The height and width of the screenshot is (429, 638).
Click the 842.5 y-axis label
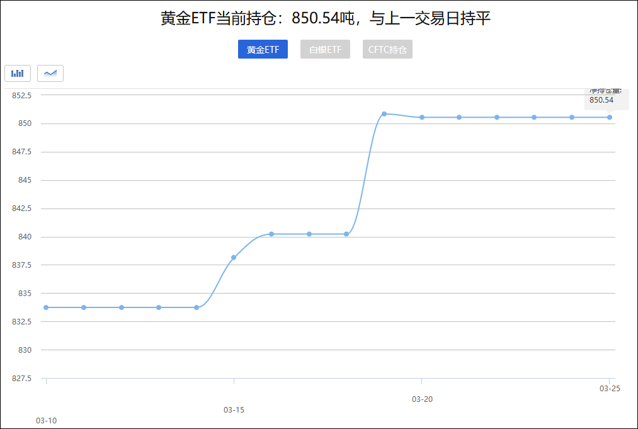click(x=21, y=209)
